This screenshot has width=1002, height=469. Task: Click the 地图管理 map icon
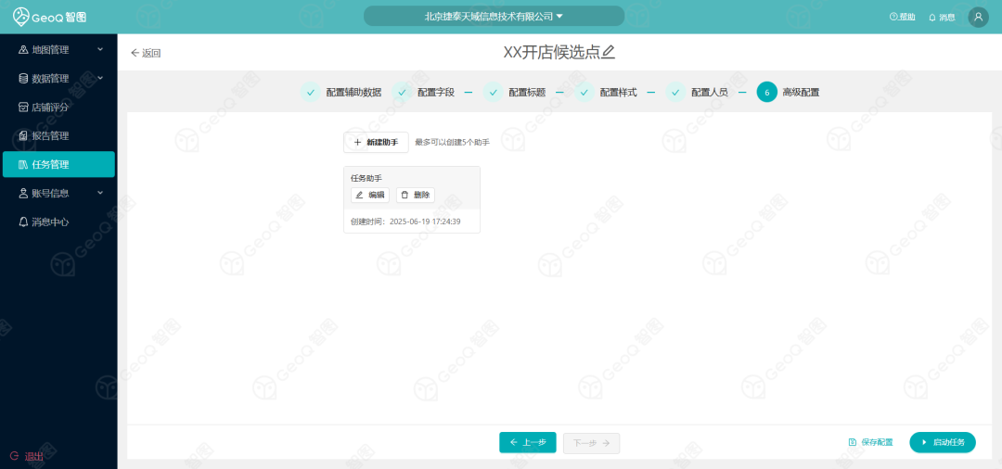pos(23,50)
